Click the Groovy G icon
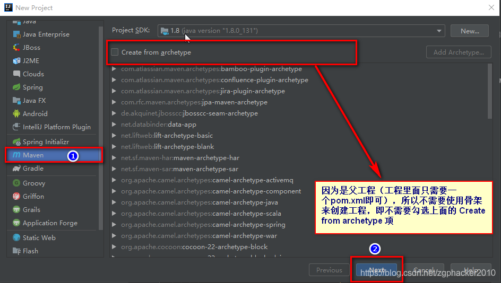 (x=16, y=183)
